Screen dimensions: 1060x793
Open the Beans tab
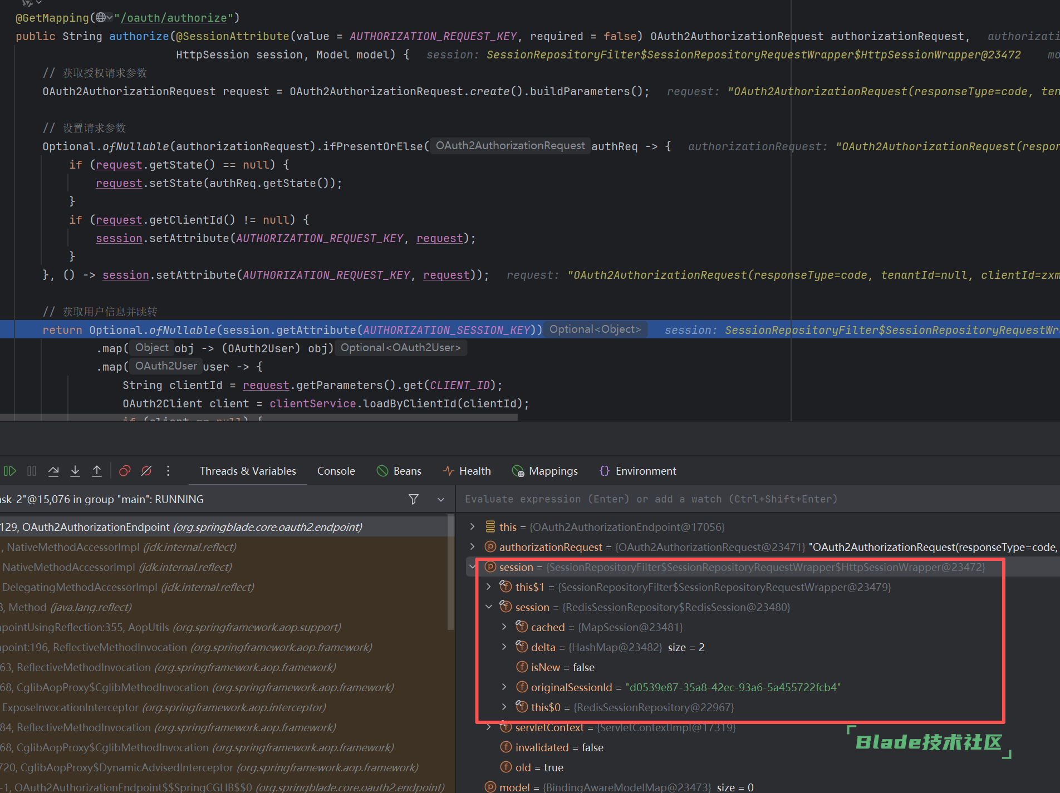(399, 471)
